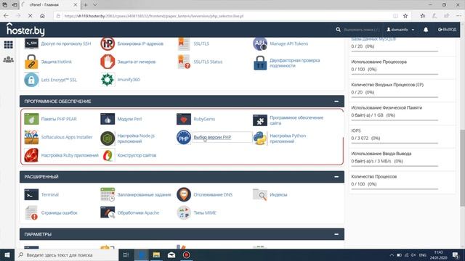
Task: Open leech protection hand icon
Action: (x=108, y=62)
